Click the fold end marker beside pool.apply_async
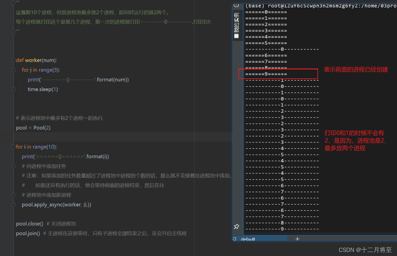Image resolution: width=397 pixels, height=256 pixels. click(13, 205)
